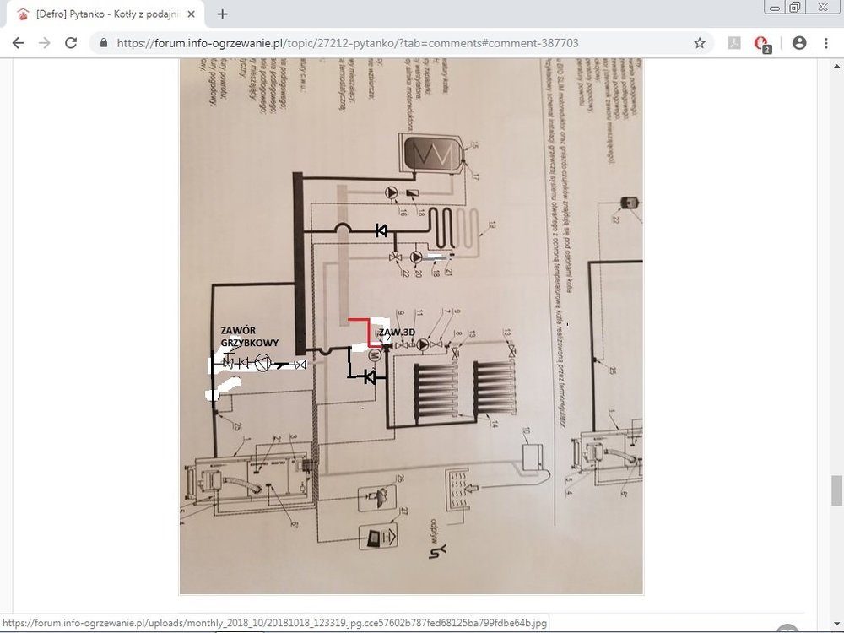Screen dimensions: 844x633
Task: Open Chrome's three-dot menu
Action: coord(825,43)
